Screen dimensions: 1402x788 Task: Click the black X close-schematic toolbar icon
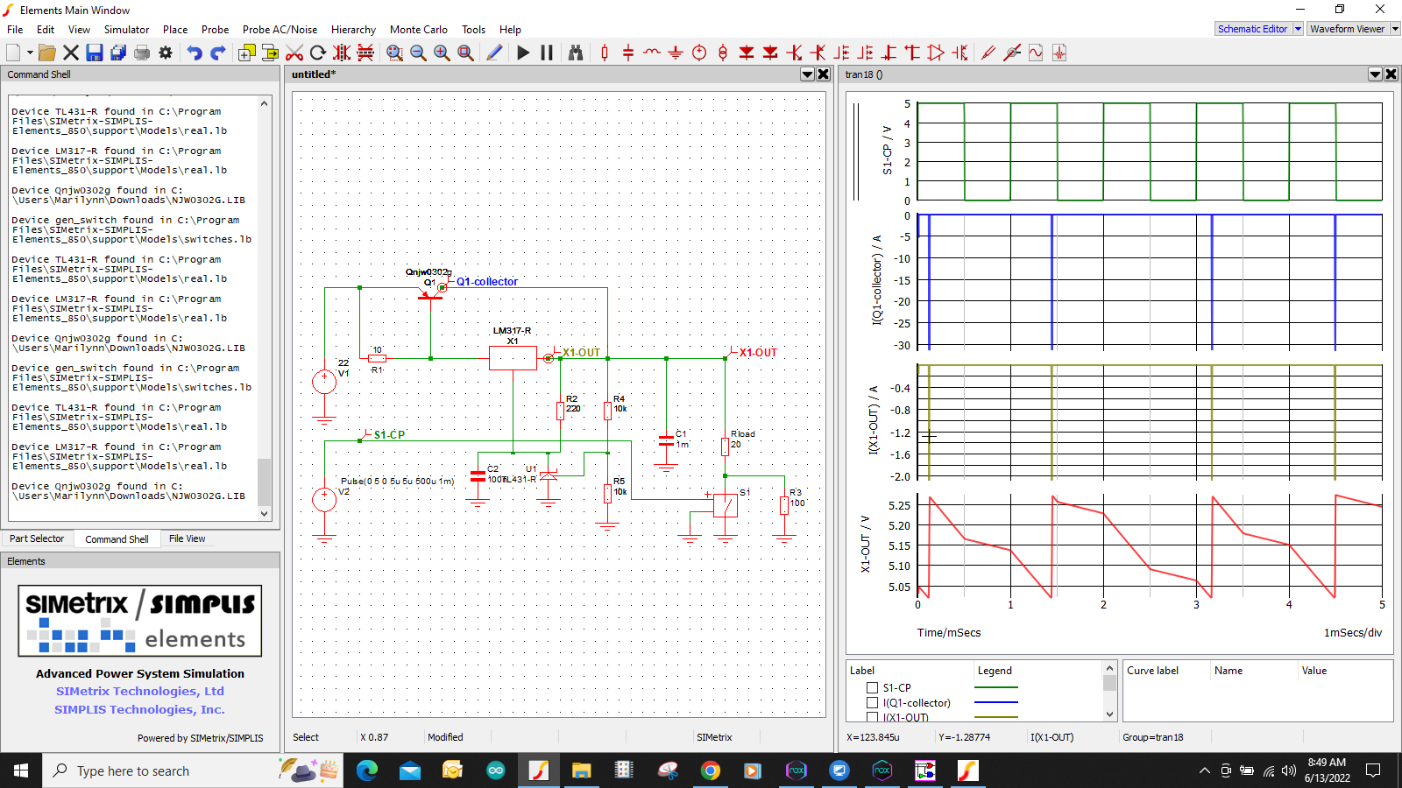click(x=71, y=53)
